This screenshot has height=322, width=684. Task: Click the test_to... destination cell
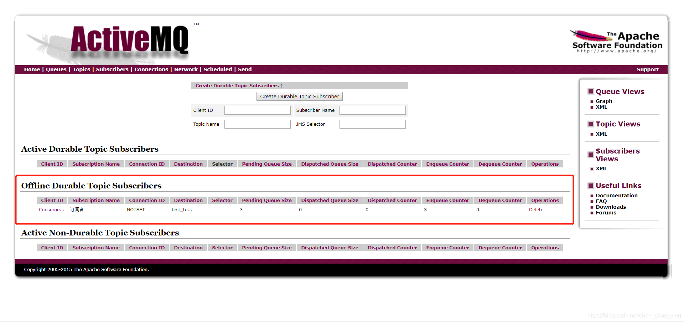tap(182, 209)
